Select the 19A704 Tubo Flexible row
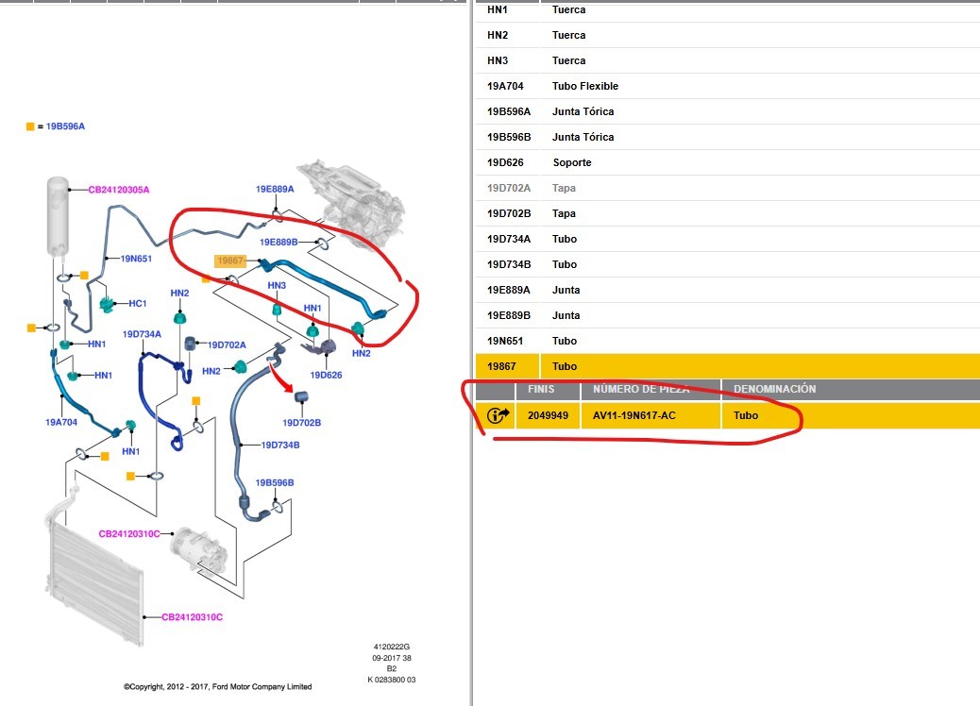 pyautogui.click(x=584, y=86)
